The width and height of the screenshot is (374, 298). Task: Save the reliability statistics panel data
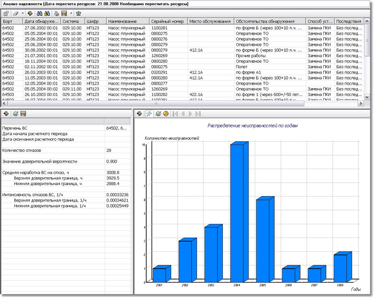click(x=23, y=114)
